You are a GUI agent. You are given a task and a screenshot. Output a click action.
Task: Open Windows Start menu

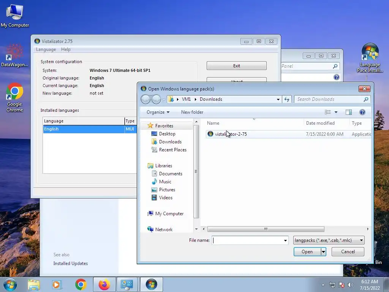(10, 284)
